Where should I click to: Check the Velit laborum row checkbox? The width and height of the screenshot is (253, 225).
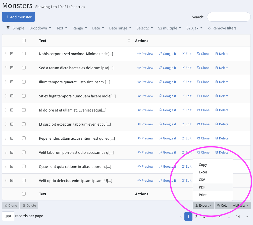coord(24,152)
